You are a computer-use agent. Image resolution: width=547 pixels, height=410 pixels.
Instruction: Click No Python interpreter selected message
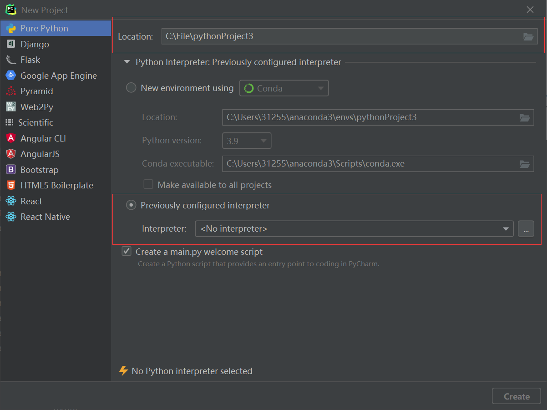click(192, 371)
